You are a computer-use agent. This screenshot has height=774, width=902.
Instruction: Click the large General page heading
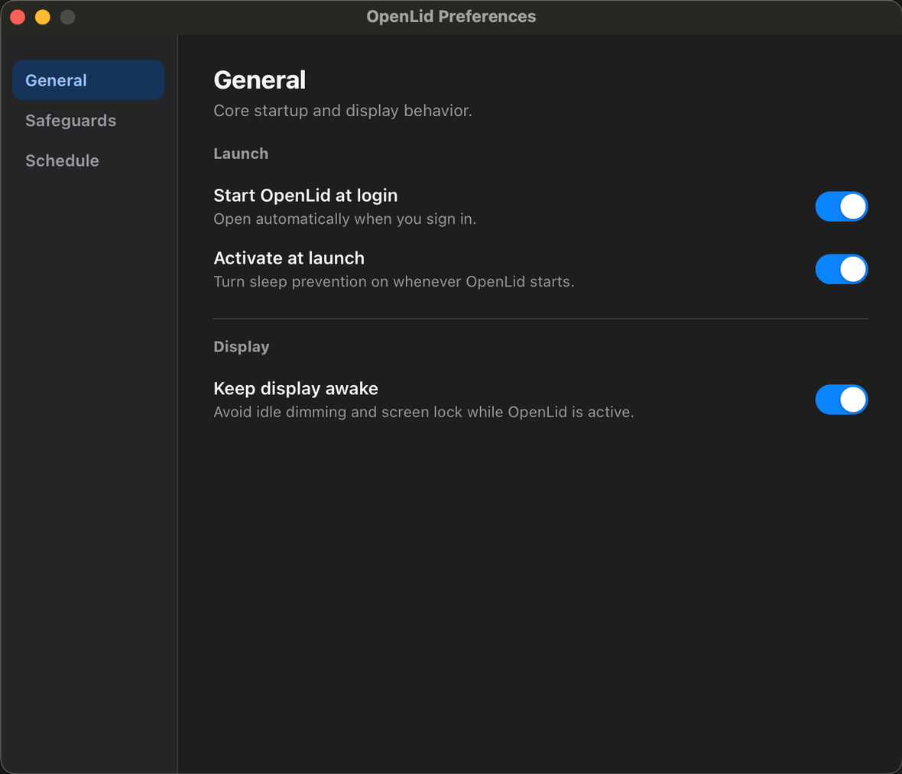point(259,80)
